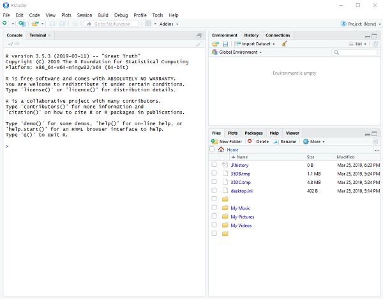Expand the recent files dropdown arrow

[x=42, y=24]
